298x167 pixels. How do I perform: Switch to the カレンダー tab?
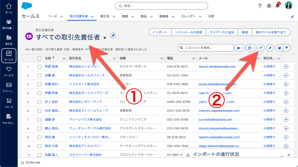point(188,16)
